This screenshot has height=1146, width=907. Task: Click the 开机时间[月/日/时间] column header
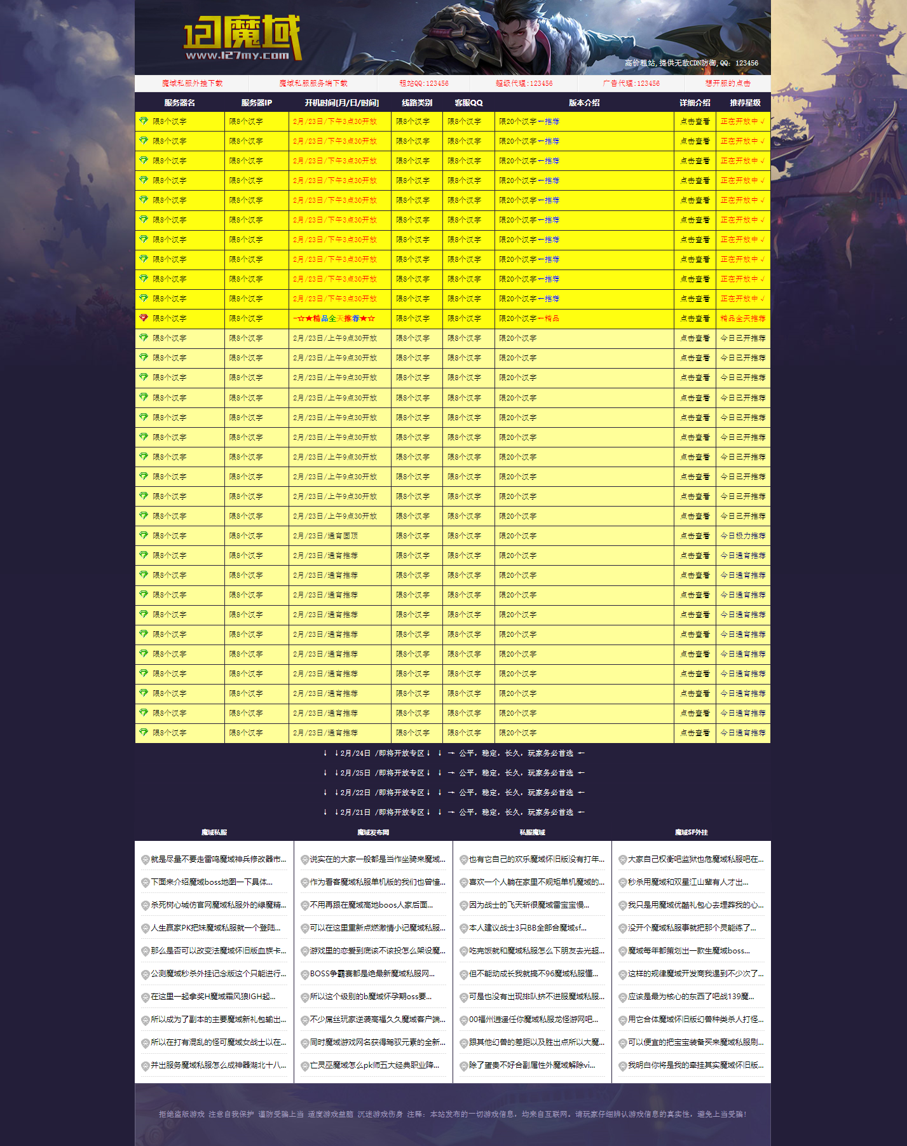[x=341, y=103]
